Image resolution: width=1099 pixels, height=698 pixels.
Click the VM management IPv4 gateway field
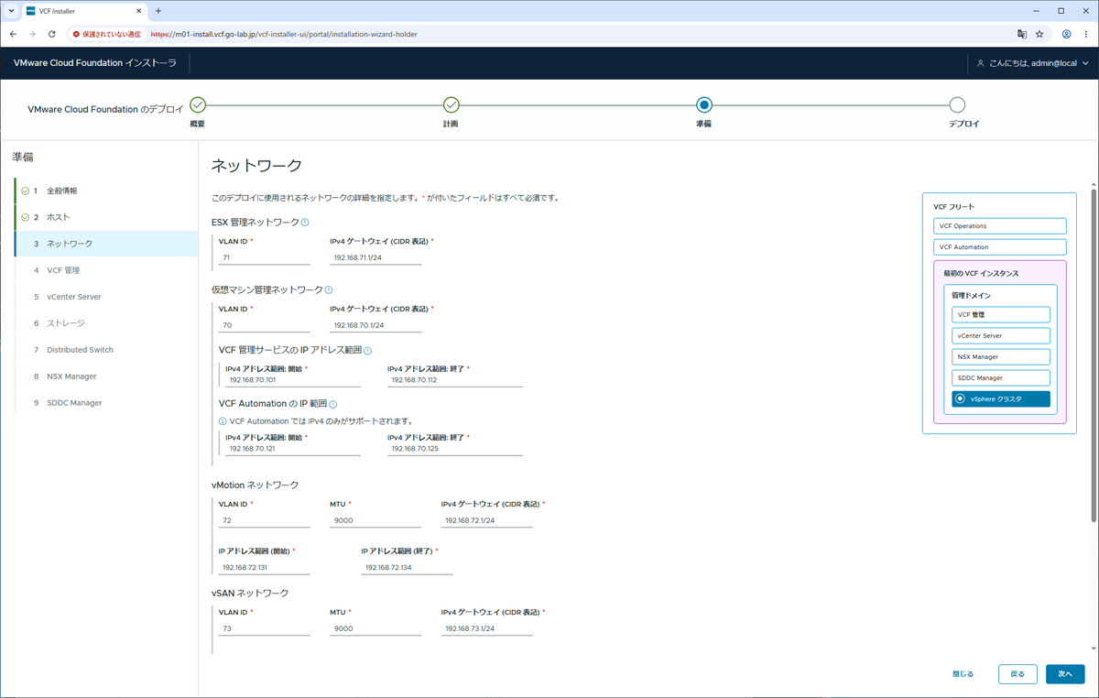click(x=375, y=325)
